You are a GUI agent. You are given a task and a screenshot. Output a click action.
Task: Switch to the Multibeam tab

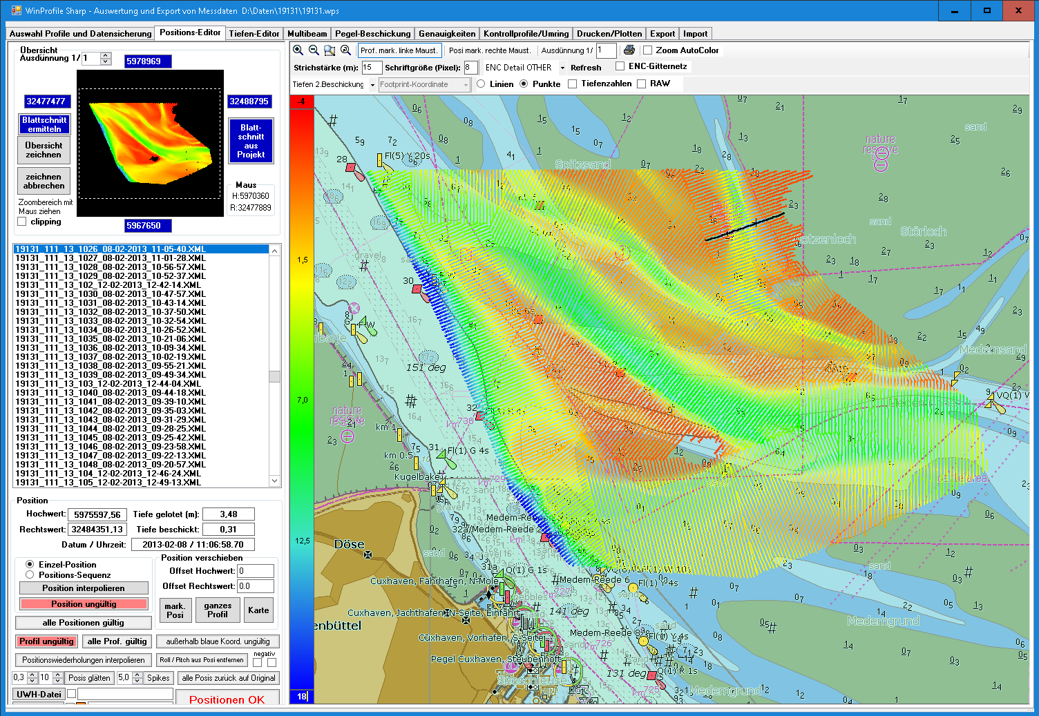tap(307, 34)
